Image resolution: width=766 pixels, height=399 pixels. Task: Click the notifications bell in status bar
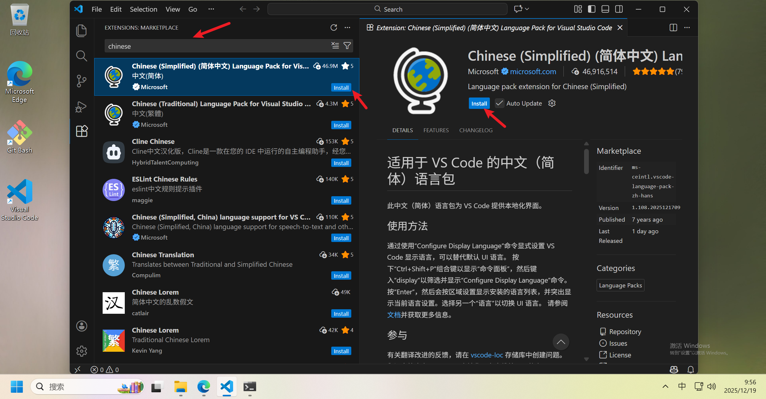(x=691, y=370)
